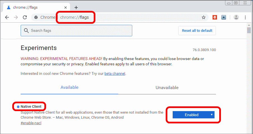Switch to the Available tab

[69, 87]
